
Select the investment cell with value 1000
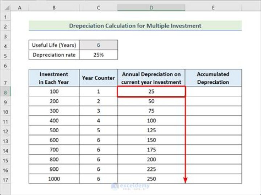[54, 179]
